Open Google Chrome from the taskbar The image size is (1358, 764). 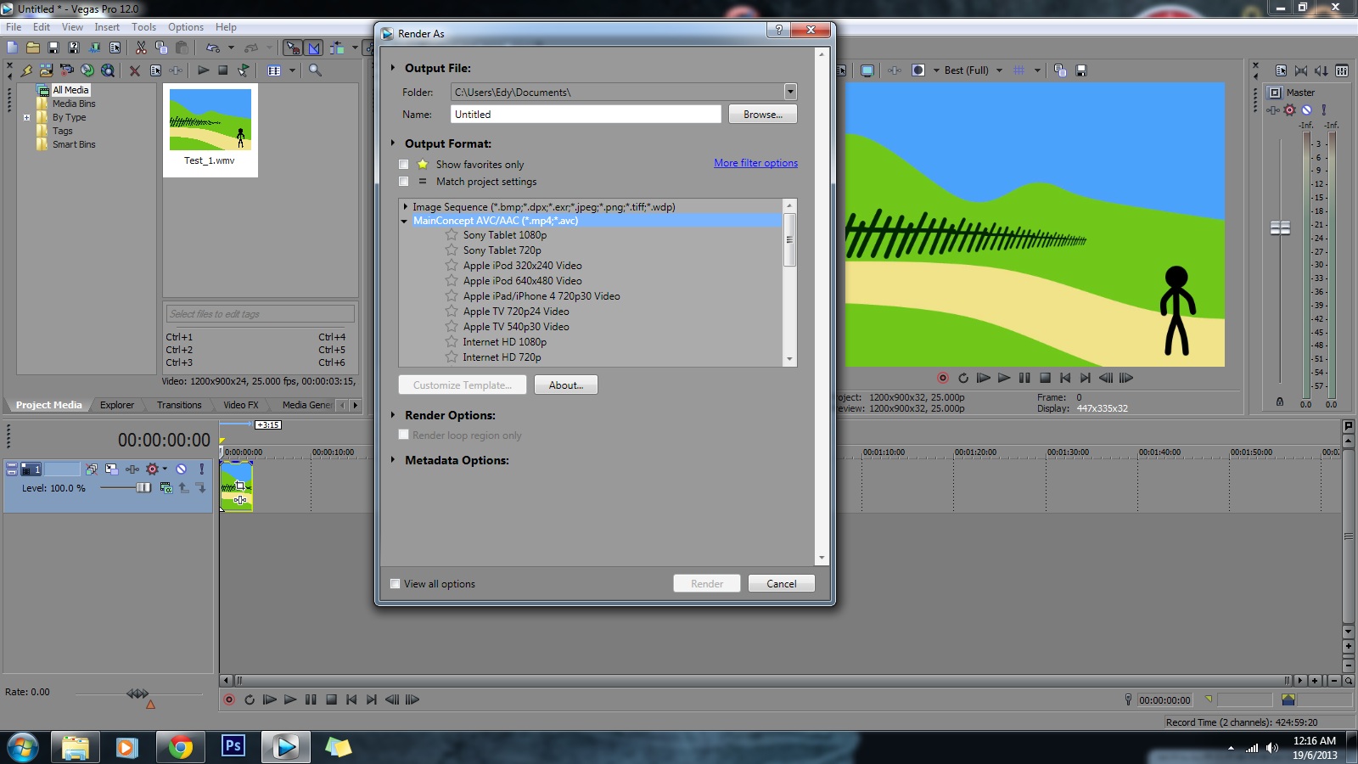180,747
